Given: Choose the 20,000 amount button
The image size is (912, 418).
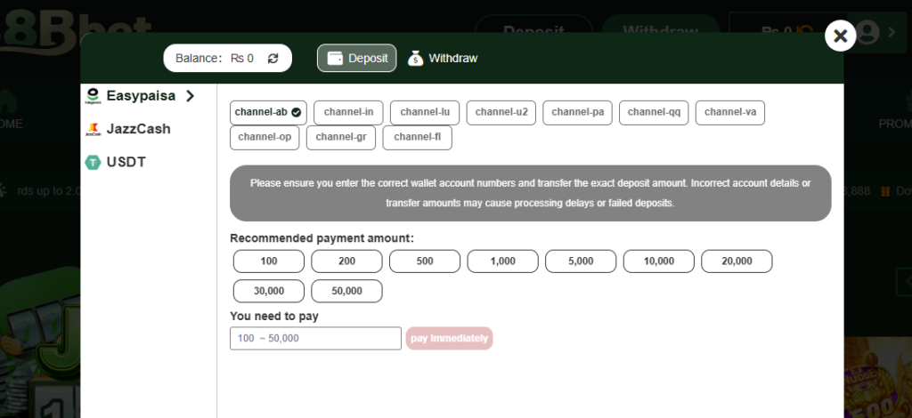Looking at the screenshot, I should point(737,261).
